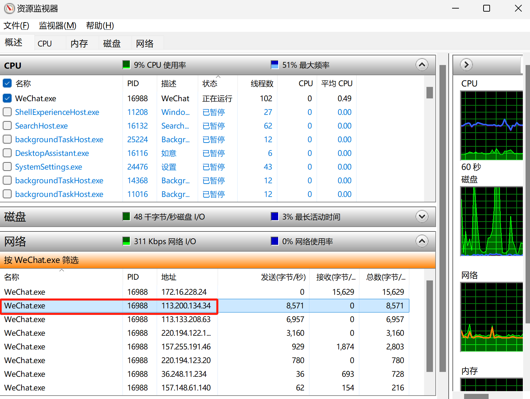Select network row with address 220.194.123.20
Screen dimensions: 530x399
(204, 360)
